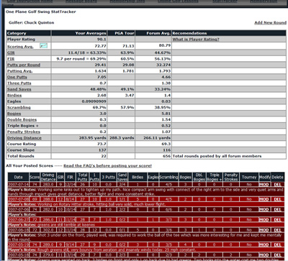
Task: Select the GIR value 11.4/18 = 63.33%
Action: [x=87, y=52]
